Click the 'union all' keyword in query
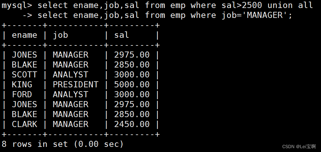Viewport: 321px width, 152px height. pos(290,5)
